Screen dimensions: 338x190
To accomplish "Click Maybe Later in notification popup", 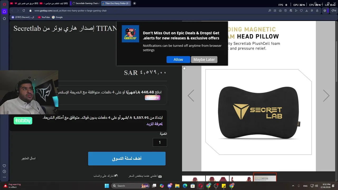I will point(204,60).
